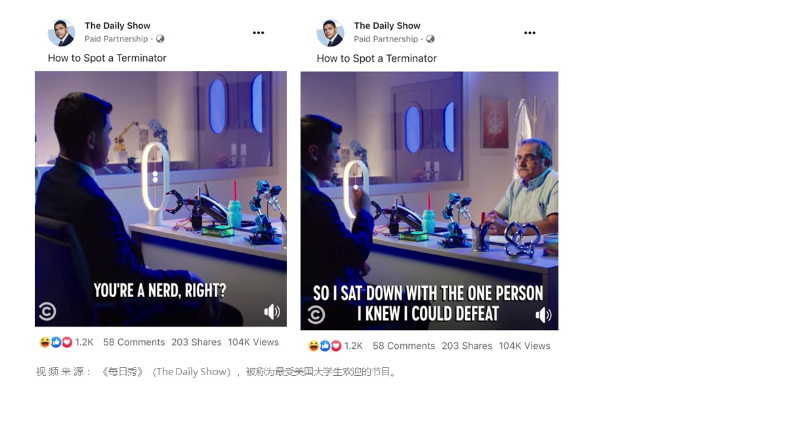Toggle sound on the right video
The image size is (794, 446).
[x=543, y=315]
